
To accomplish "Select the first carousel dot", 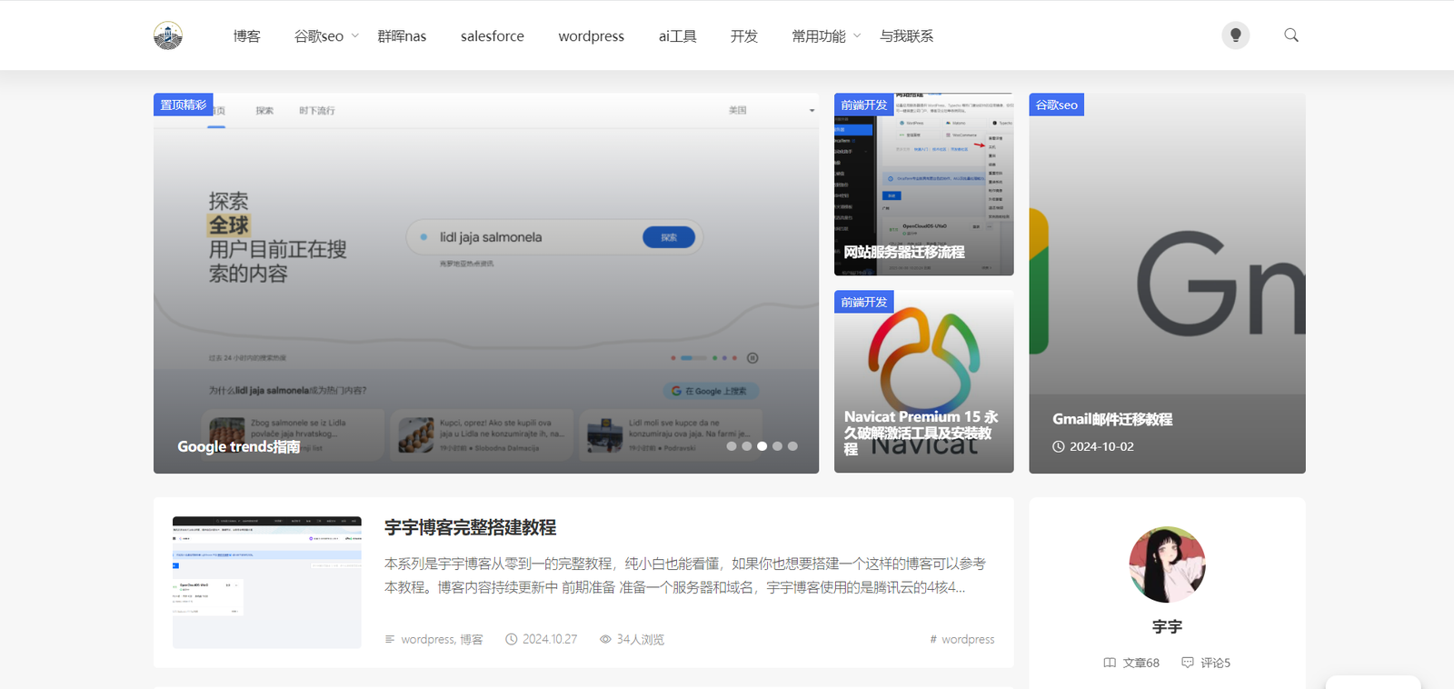I will pos(732,446).
